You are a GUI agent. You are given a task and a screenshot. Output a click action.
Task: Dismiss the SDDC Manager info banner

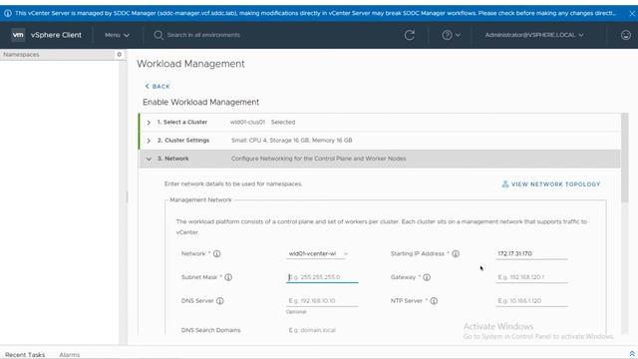[x=632, y=13]
